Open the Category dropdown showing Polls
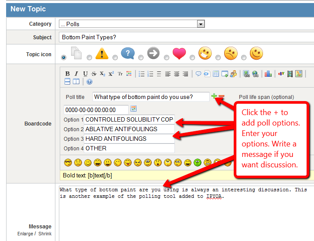This screenshot has width=314, height=241. point(132,24)
